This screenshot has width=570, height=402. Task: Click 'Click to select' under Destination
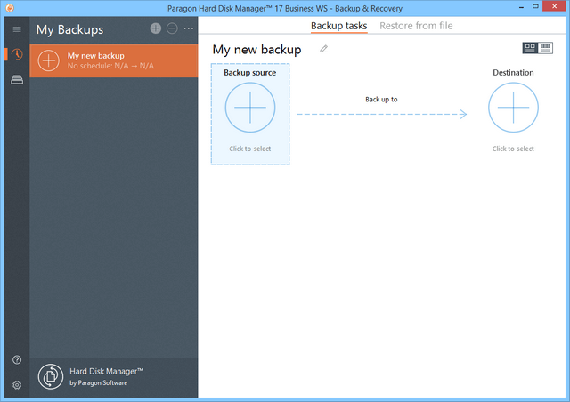point(513,149)
